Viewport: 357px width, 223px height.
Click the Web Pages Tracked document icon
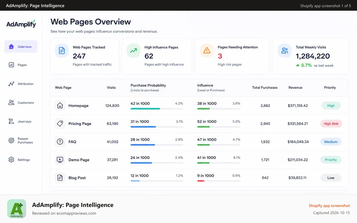(62, 51)
